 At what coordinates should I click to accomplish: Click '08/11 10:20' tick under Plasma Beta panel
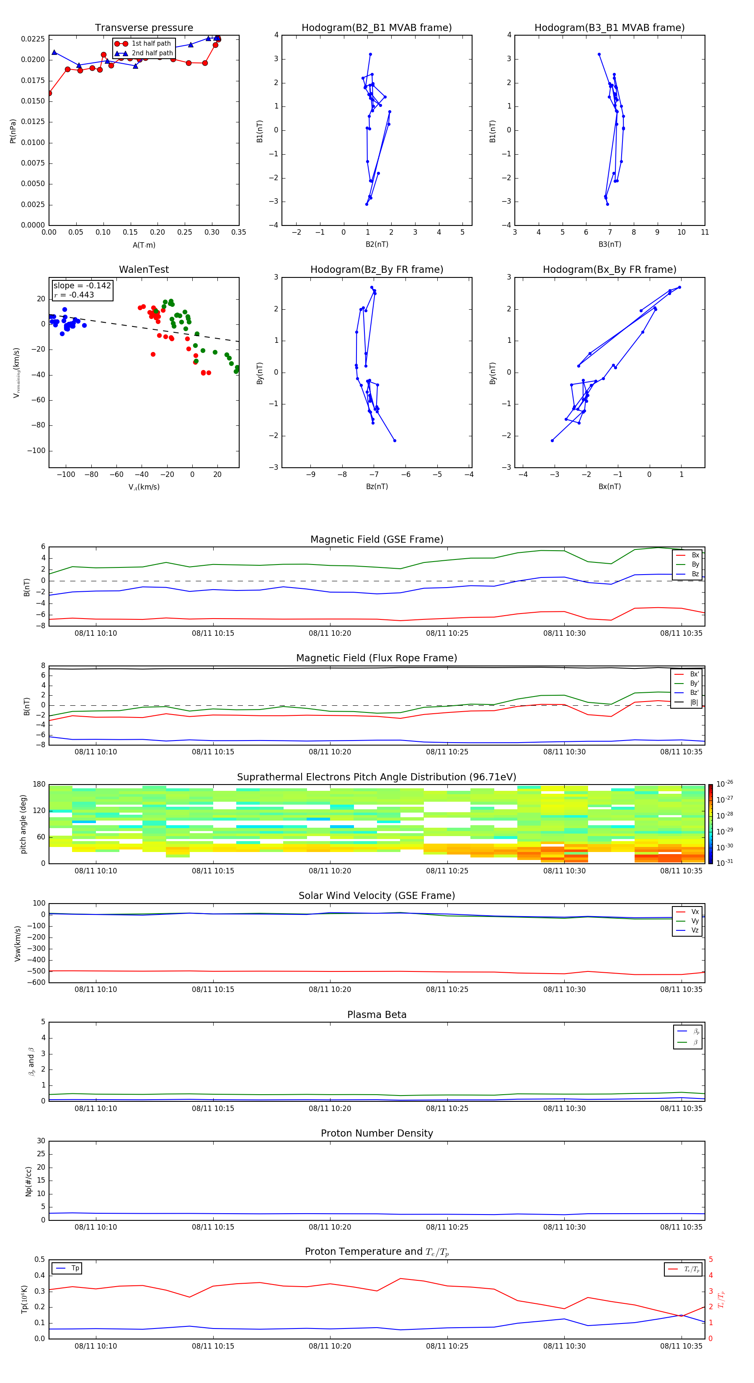[x=330, y=1108]
